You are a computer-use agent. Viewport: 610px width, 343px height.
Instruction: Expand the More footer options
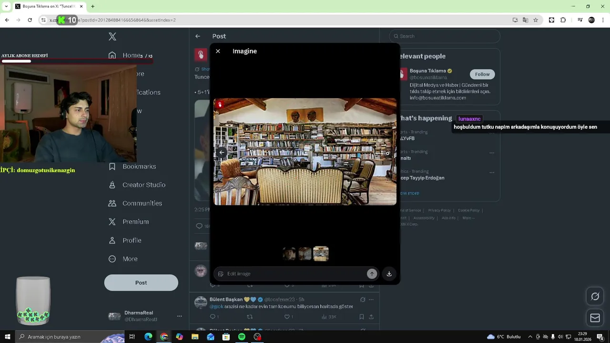pos(468,218)
